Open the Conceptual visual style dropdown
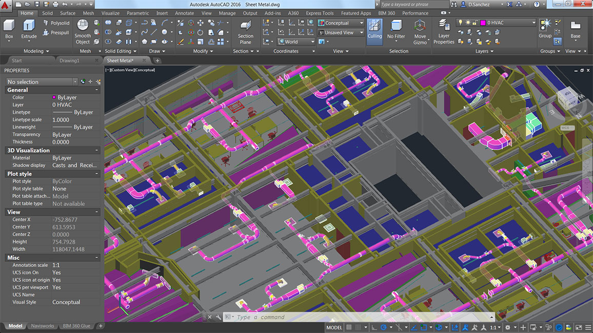 tap(341, 23)
